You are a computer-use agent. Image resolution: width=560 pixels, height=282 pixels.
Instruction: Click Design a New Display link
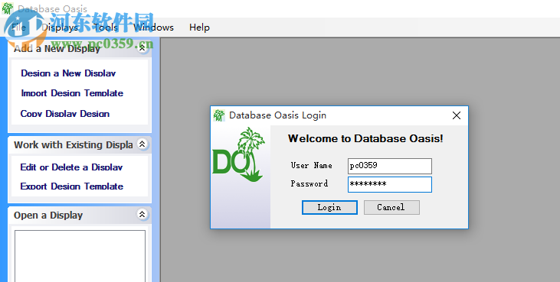click(68, 73)
